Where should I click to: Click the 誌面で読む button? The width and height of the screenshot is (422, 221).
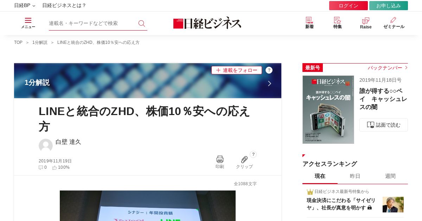point(384,125)
